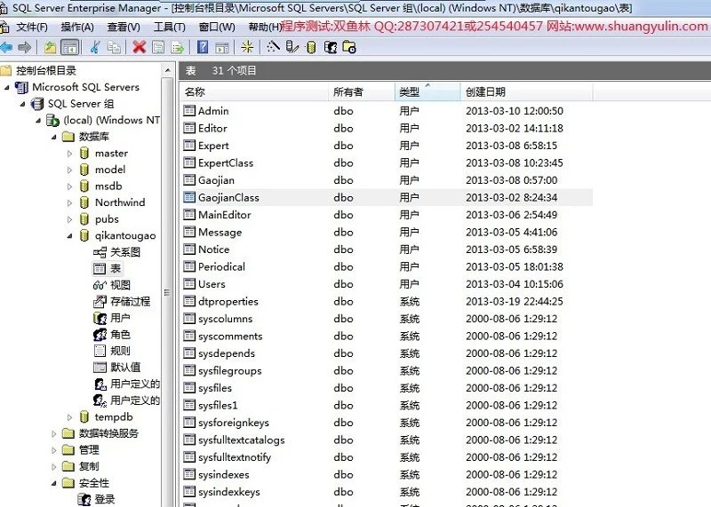Collapse the 数据库 folder node
The image size is (711, 507).
(x=54, y=137)
